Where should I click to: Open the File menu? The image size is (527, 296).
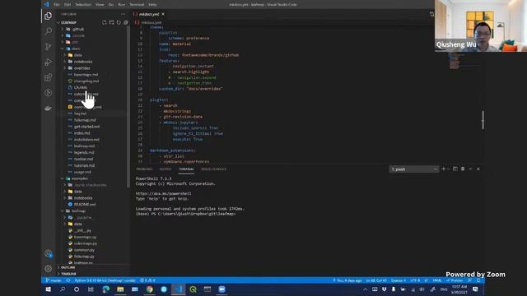[57, 5]
